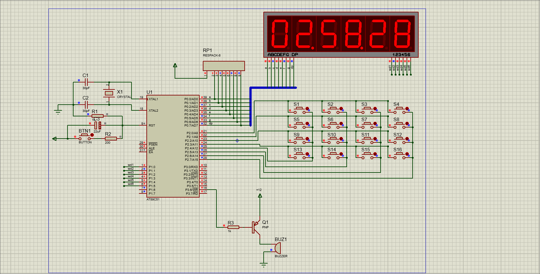Click the S9 keypad pushbutton
Viewport: 540px width, 274px height.
[299, 140]
